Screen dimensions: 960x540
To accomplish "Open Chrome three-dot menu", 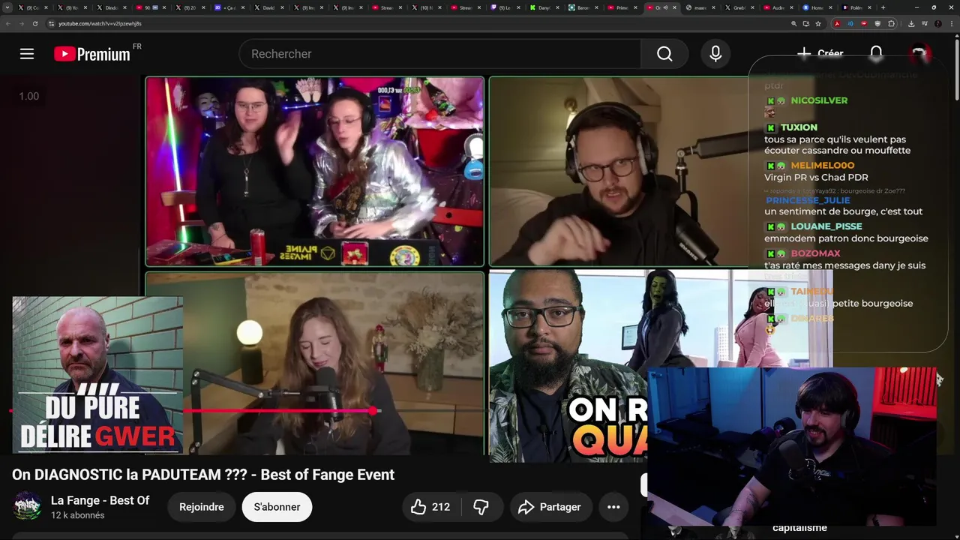I will (x=951, y=24).
